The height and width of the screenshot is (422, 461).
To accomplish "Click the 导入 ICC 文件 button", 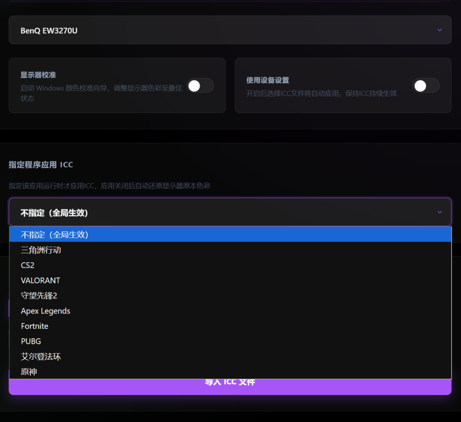I will pyautogui.click(x=230, y=387).
